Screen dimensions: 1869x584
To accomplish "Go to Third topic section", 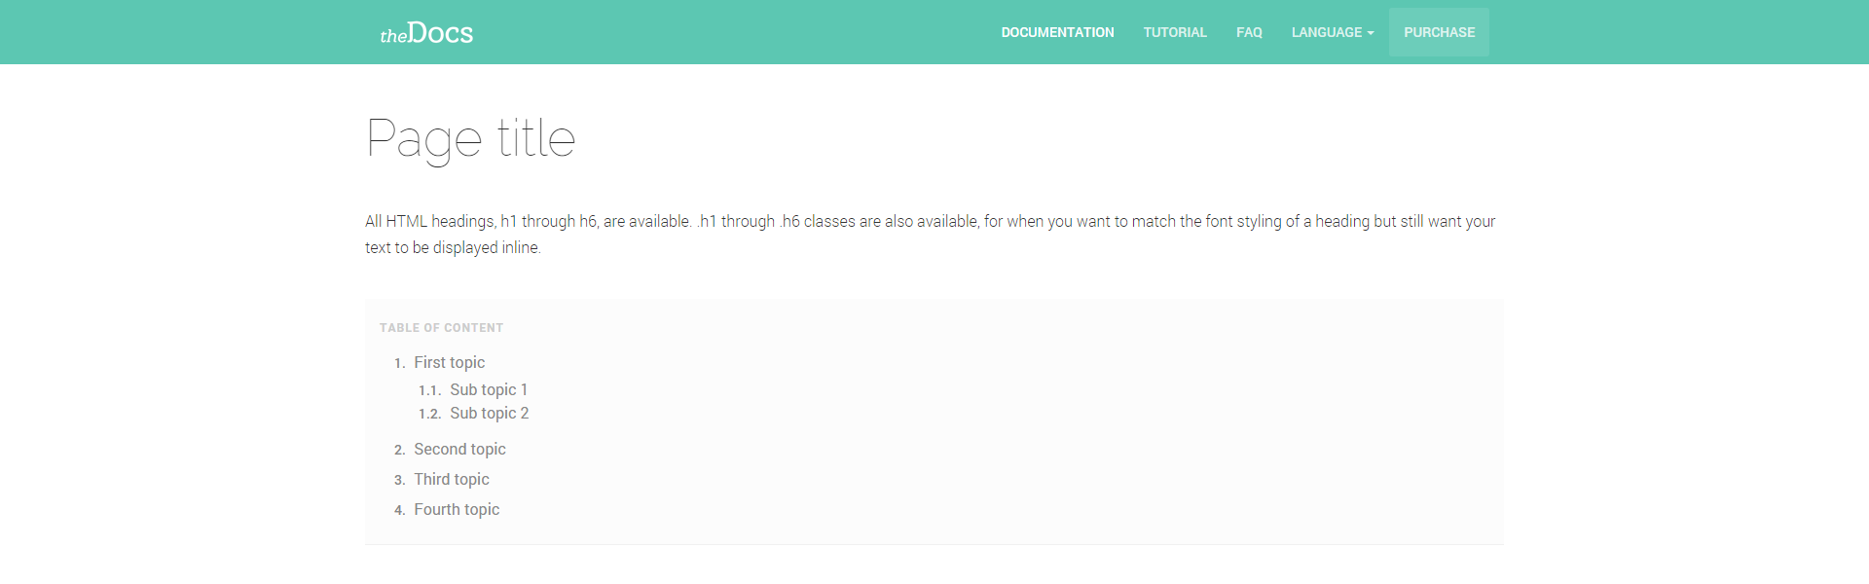I will coord(451,479).
